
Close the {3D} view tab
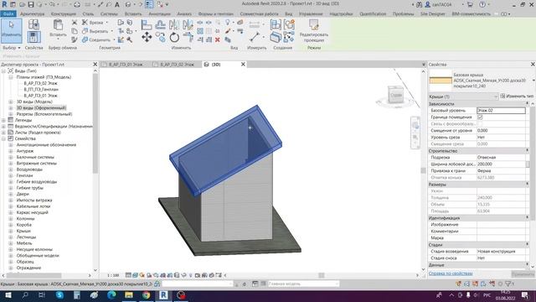[243, 65]
